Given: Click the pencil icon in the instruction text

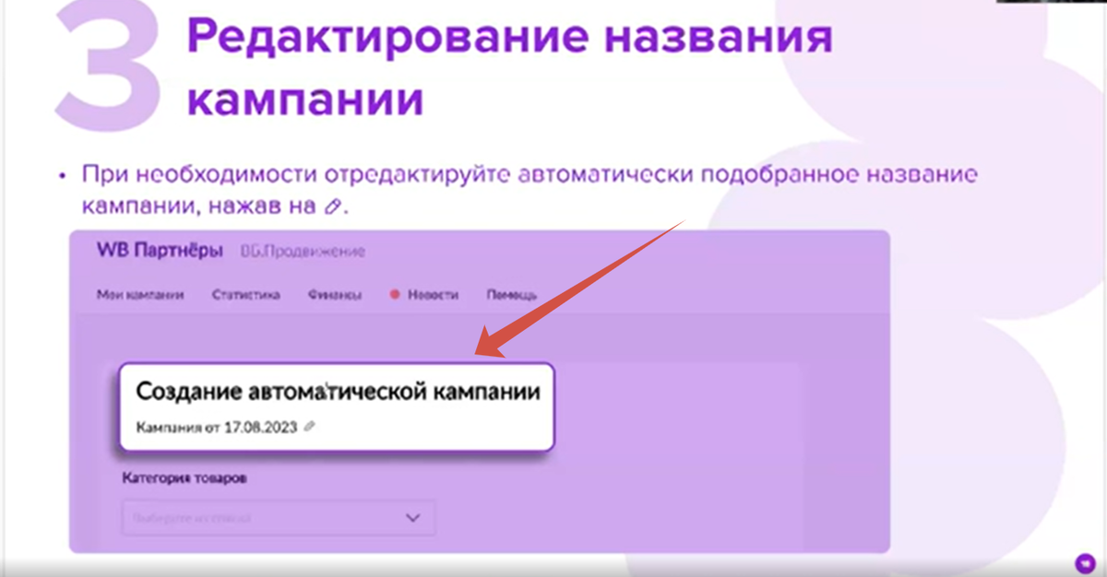Looking at the screenshot, I should [x=331, y=207].
